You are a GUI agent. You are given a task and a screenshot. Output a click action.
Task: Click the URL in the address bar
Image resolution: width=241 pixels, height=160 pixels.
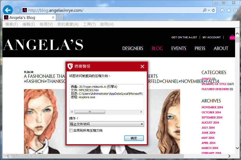click(x=56, y=10)
